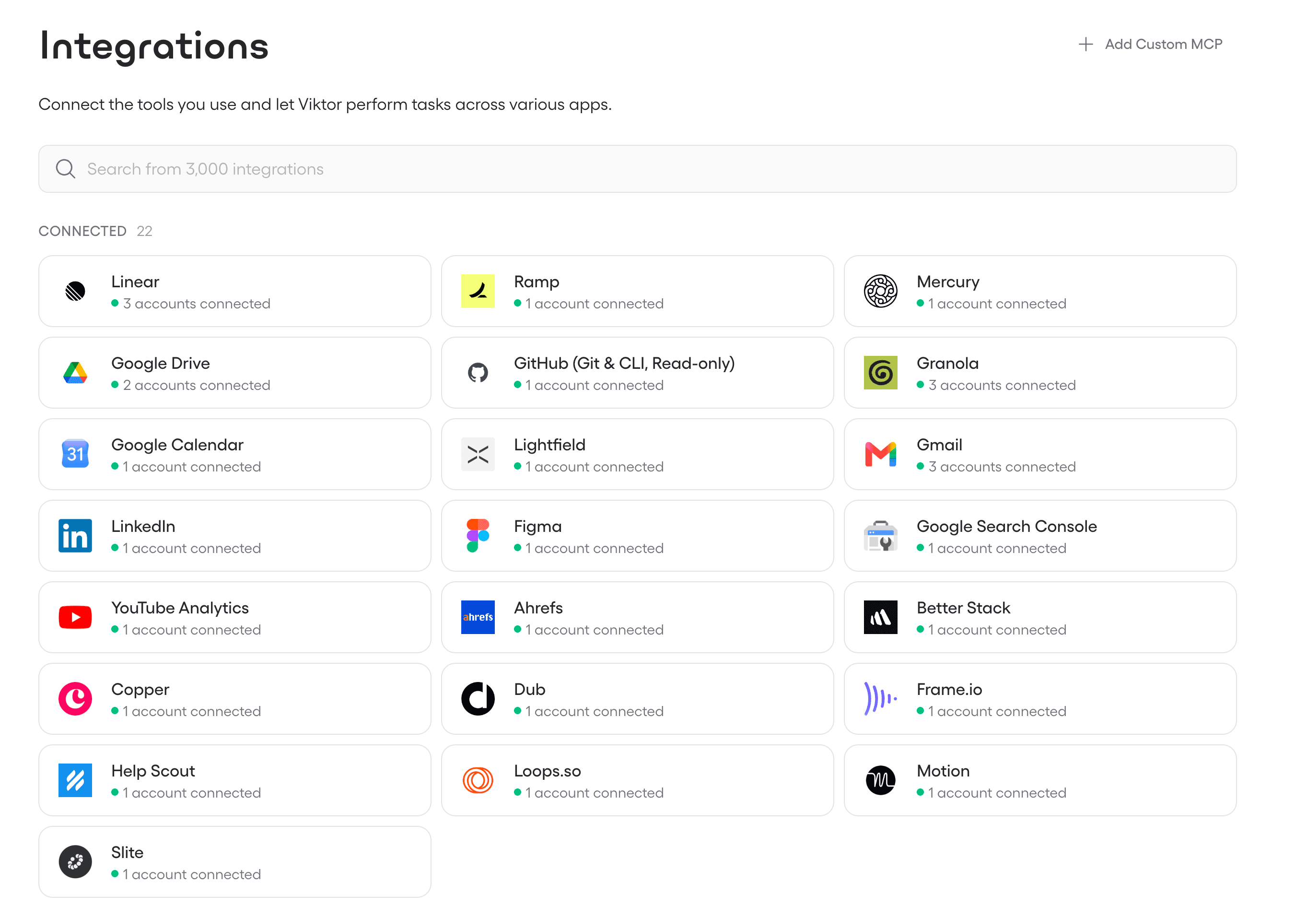Open the Frame.io integration title
1307x917 pixels.
(949, 689)
